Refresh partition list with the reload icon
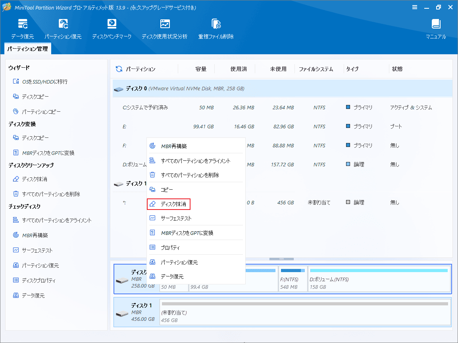 coord(119,69)
